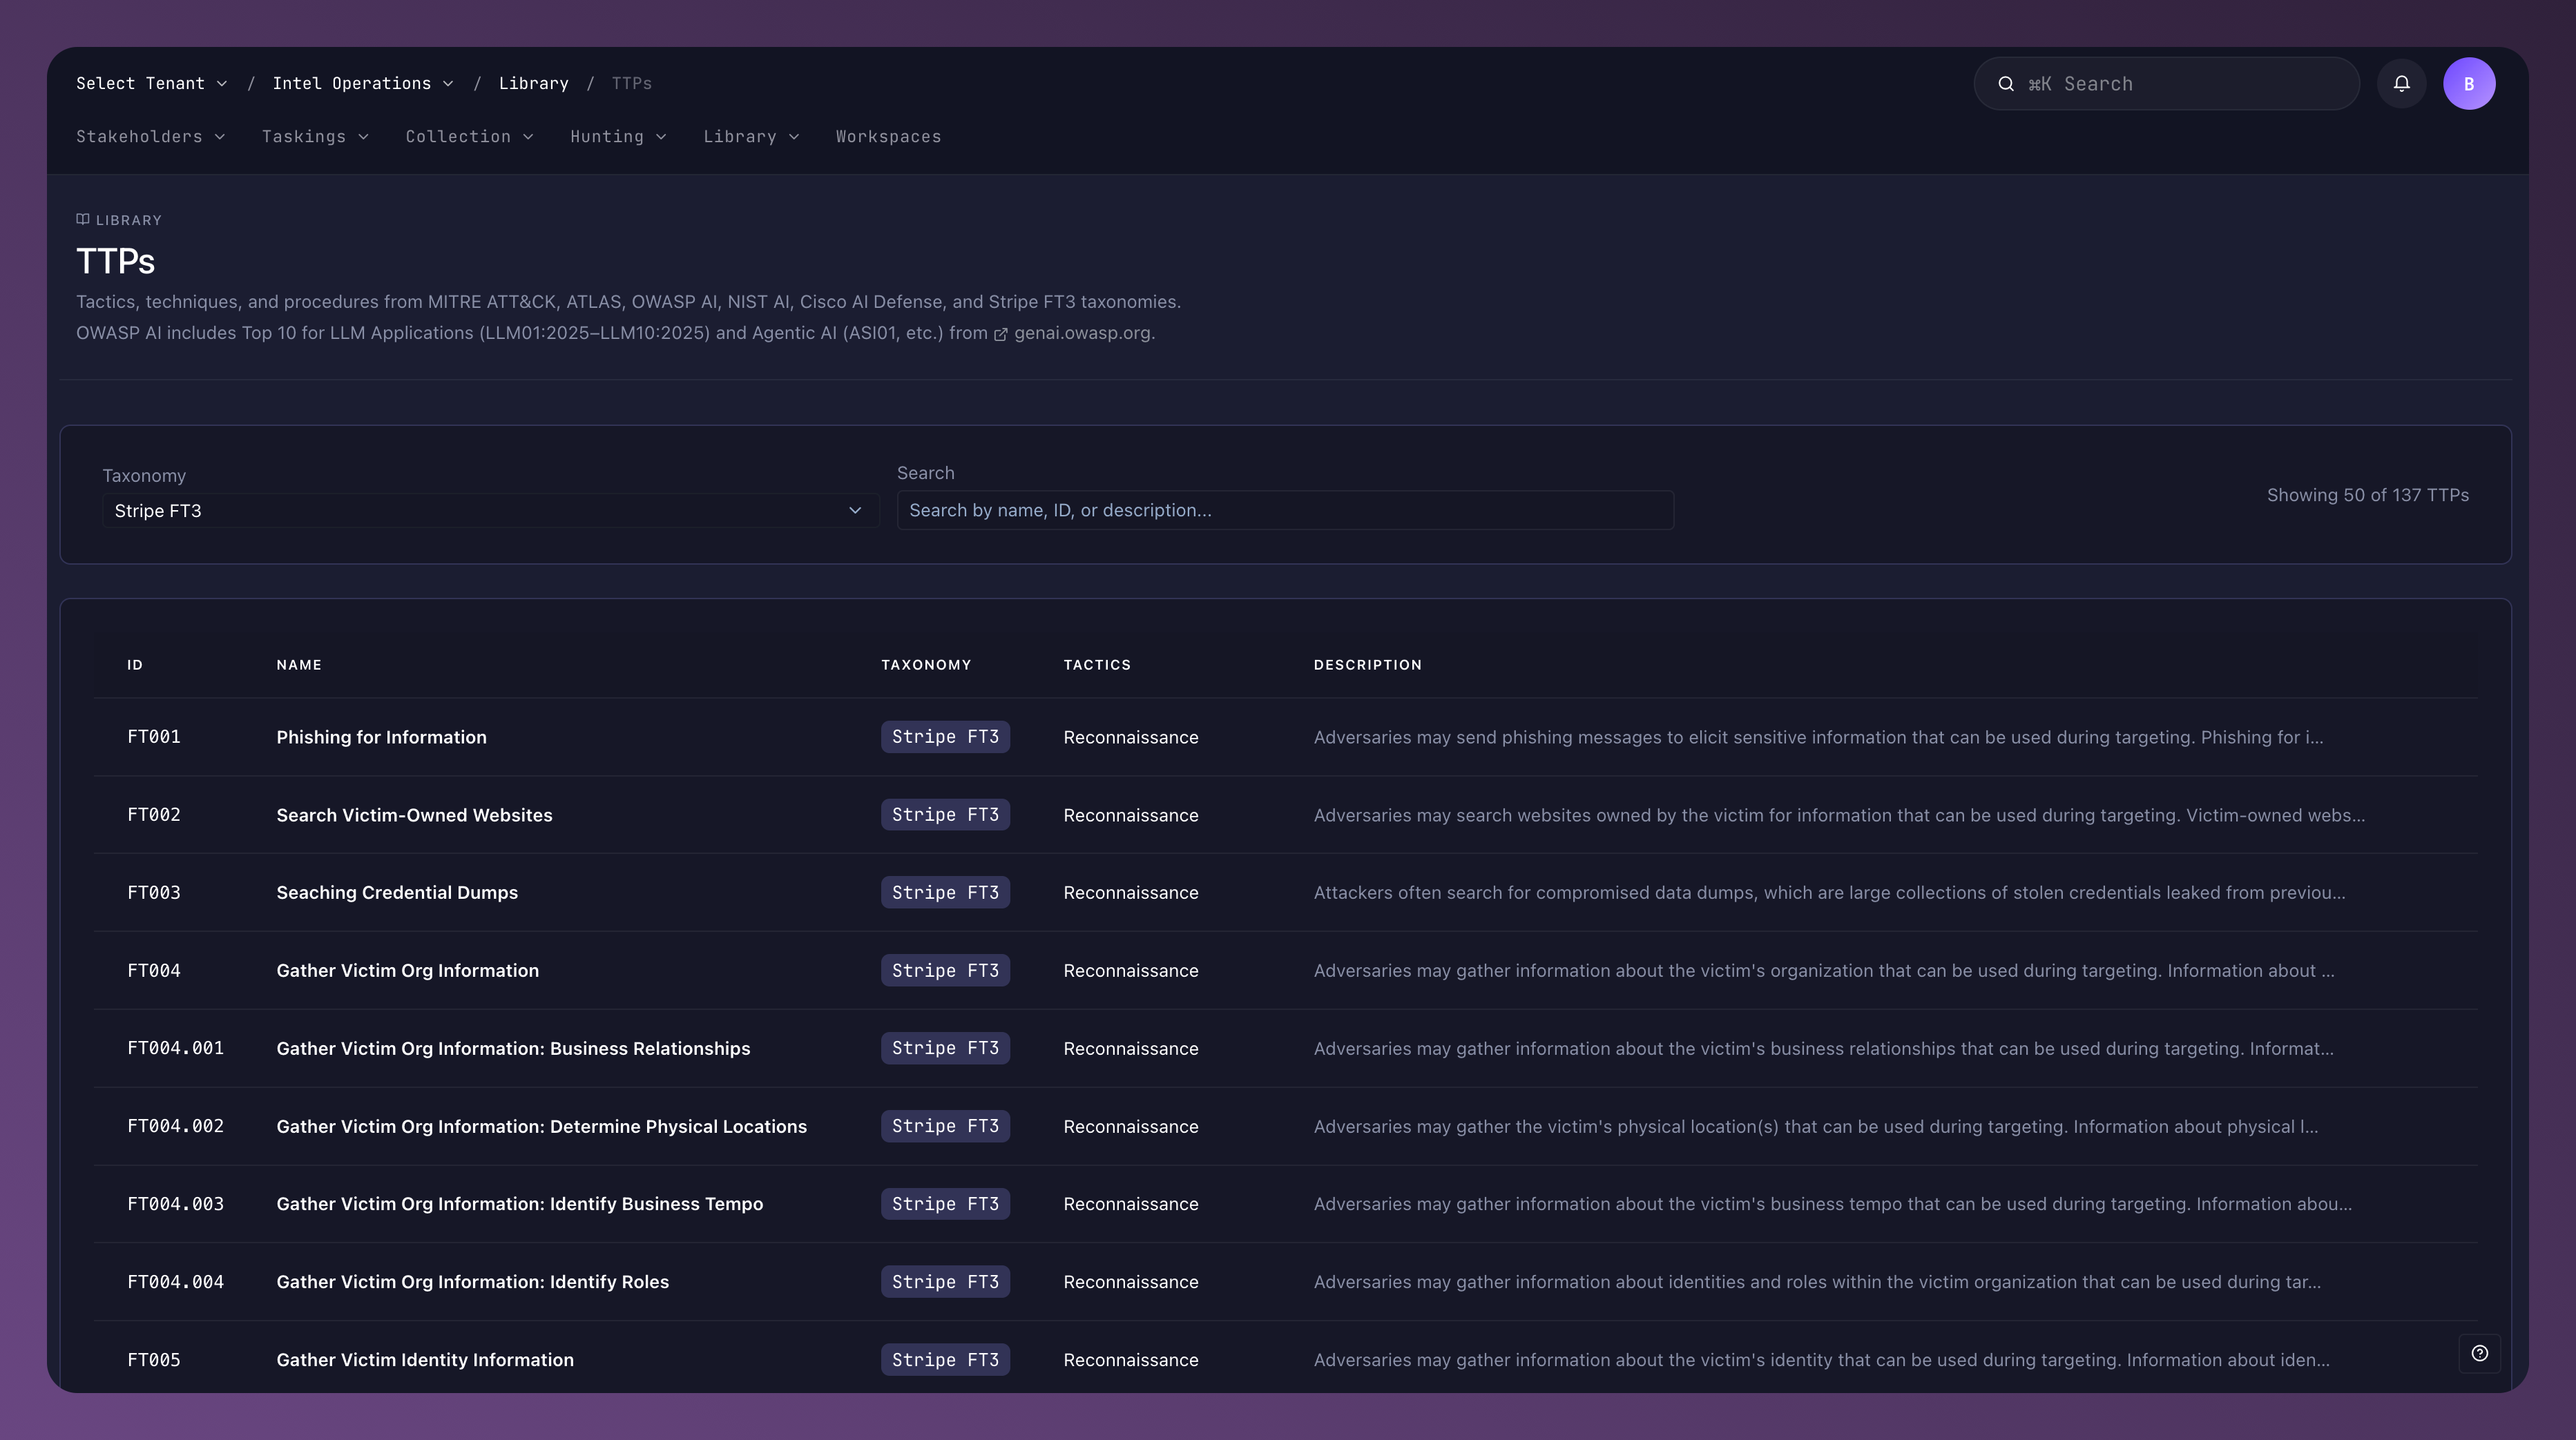Image resolution: width=2576 pixels, height=1440 pixels.
Task: Open the Taxonomy Stripe FT3 dropdown
Action: 489,511
